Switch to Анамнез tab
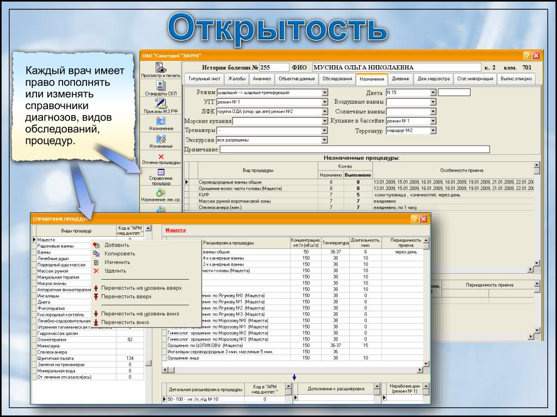 [262, 79]
